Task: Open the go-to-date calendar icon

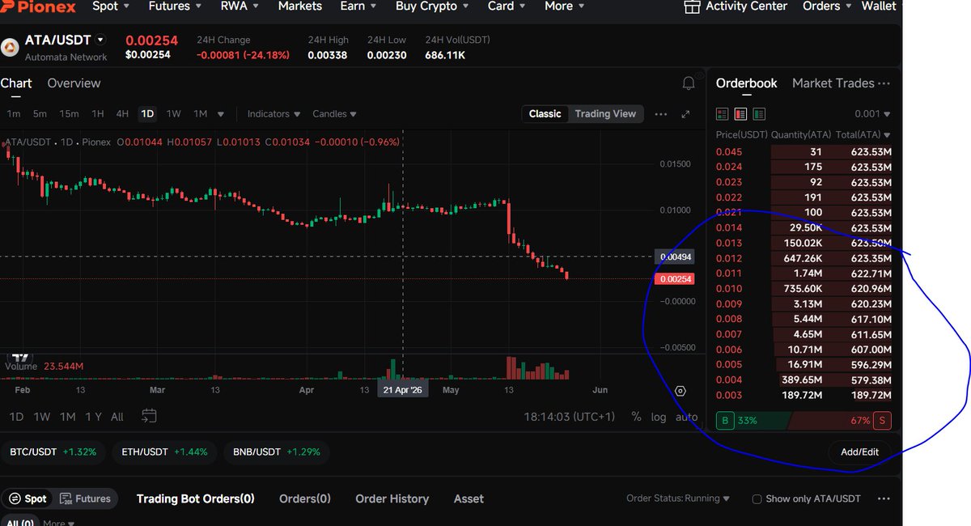Action: (149, 416)
